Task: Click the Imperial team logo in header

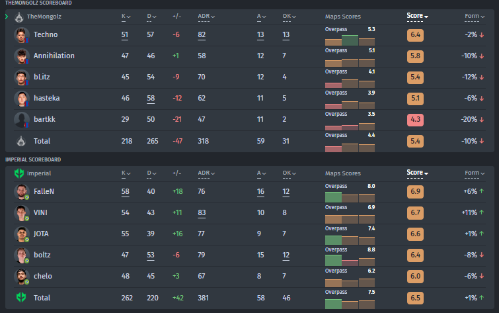Action: (x=20, y=173)
